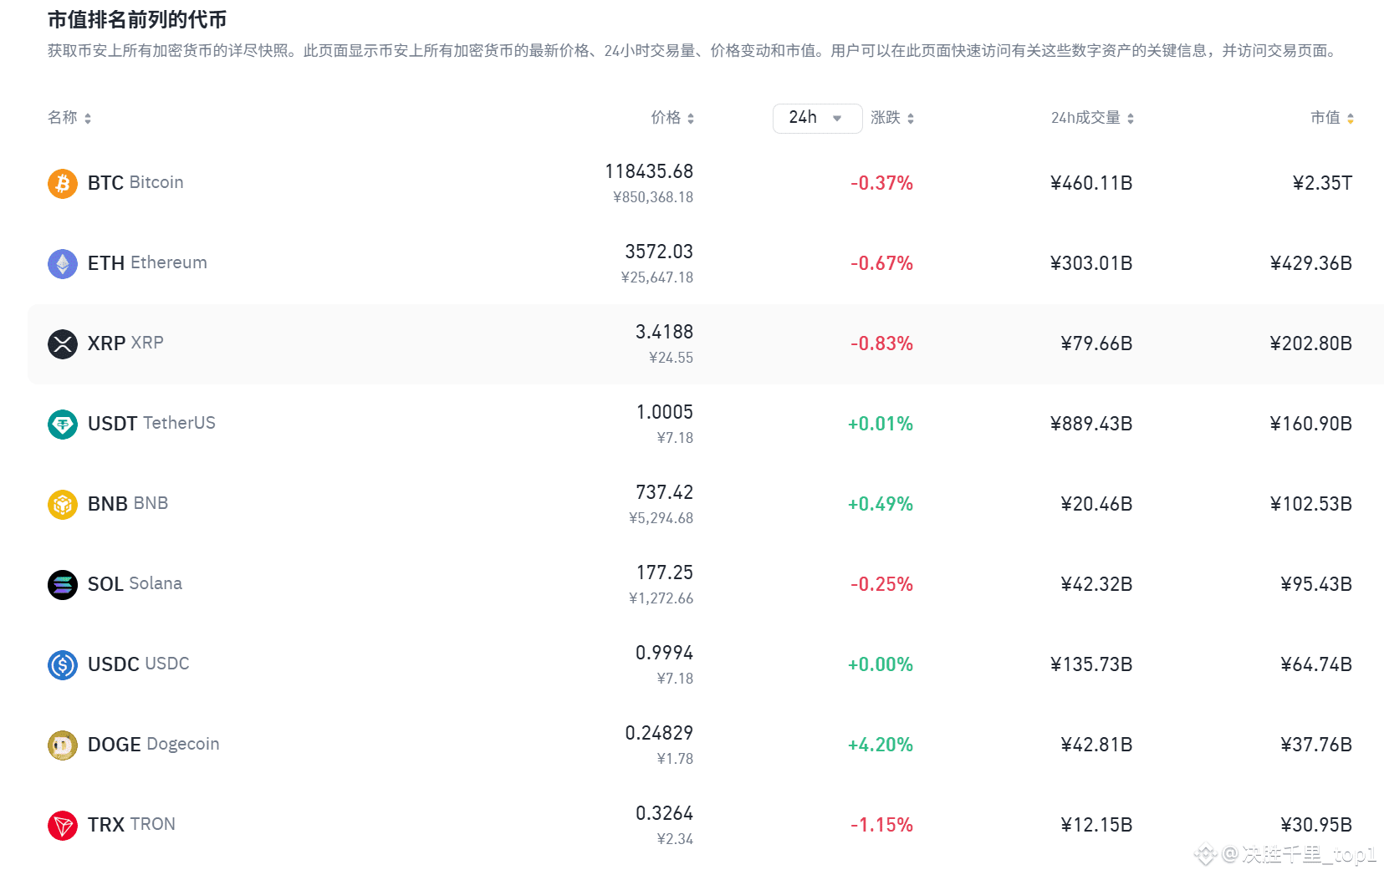The image size is (1384, 875).
Task: Click USDT change +0.01%
Action: (x=881, y=424)
